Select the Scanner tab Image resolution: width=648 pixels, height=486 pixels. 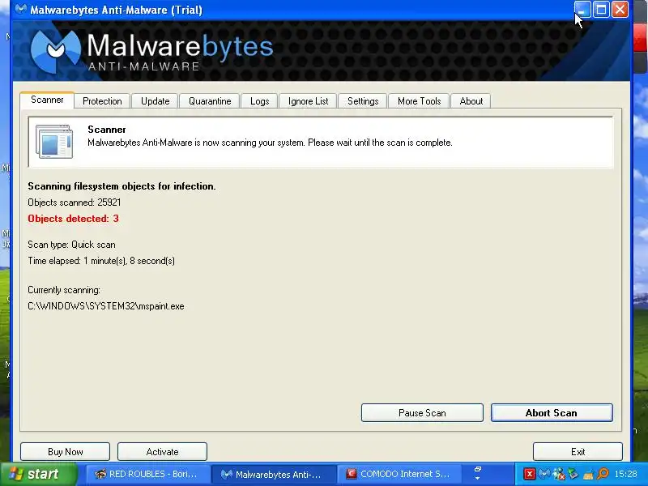point(47,100)
